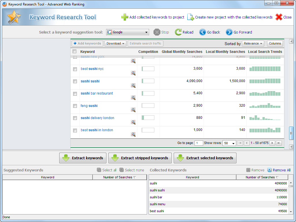Sort Suggested Keywords by Number of Searches
This screenshot has height=222, width=296.
119,177
